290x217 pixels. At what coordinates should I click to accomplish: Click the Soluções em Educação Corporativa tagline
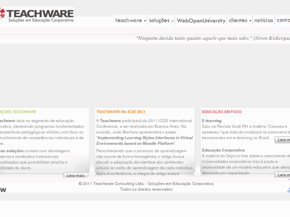pos(41,20)
